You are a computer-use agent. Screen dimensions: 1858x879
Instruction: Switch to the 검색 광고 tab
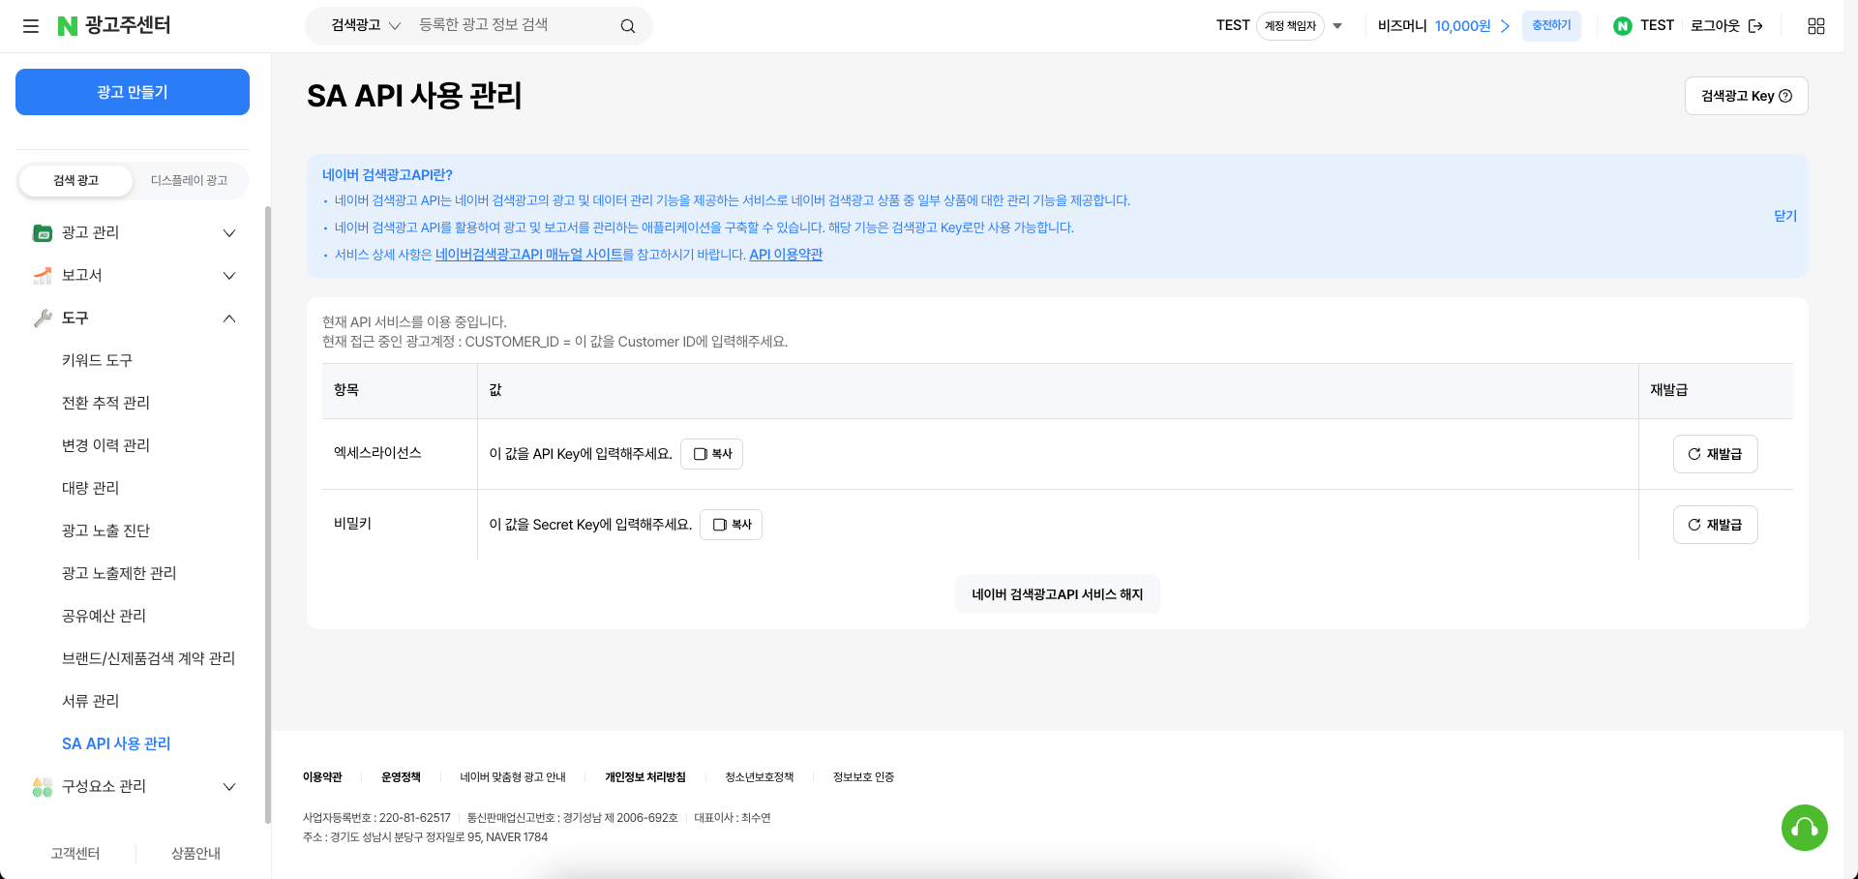[76, 181]
